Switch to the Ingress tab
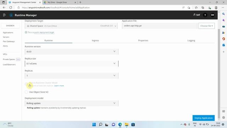Screen dimensions: 227x128 (95, 41)
